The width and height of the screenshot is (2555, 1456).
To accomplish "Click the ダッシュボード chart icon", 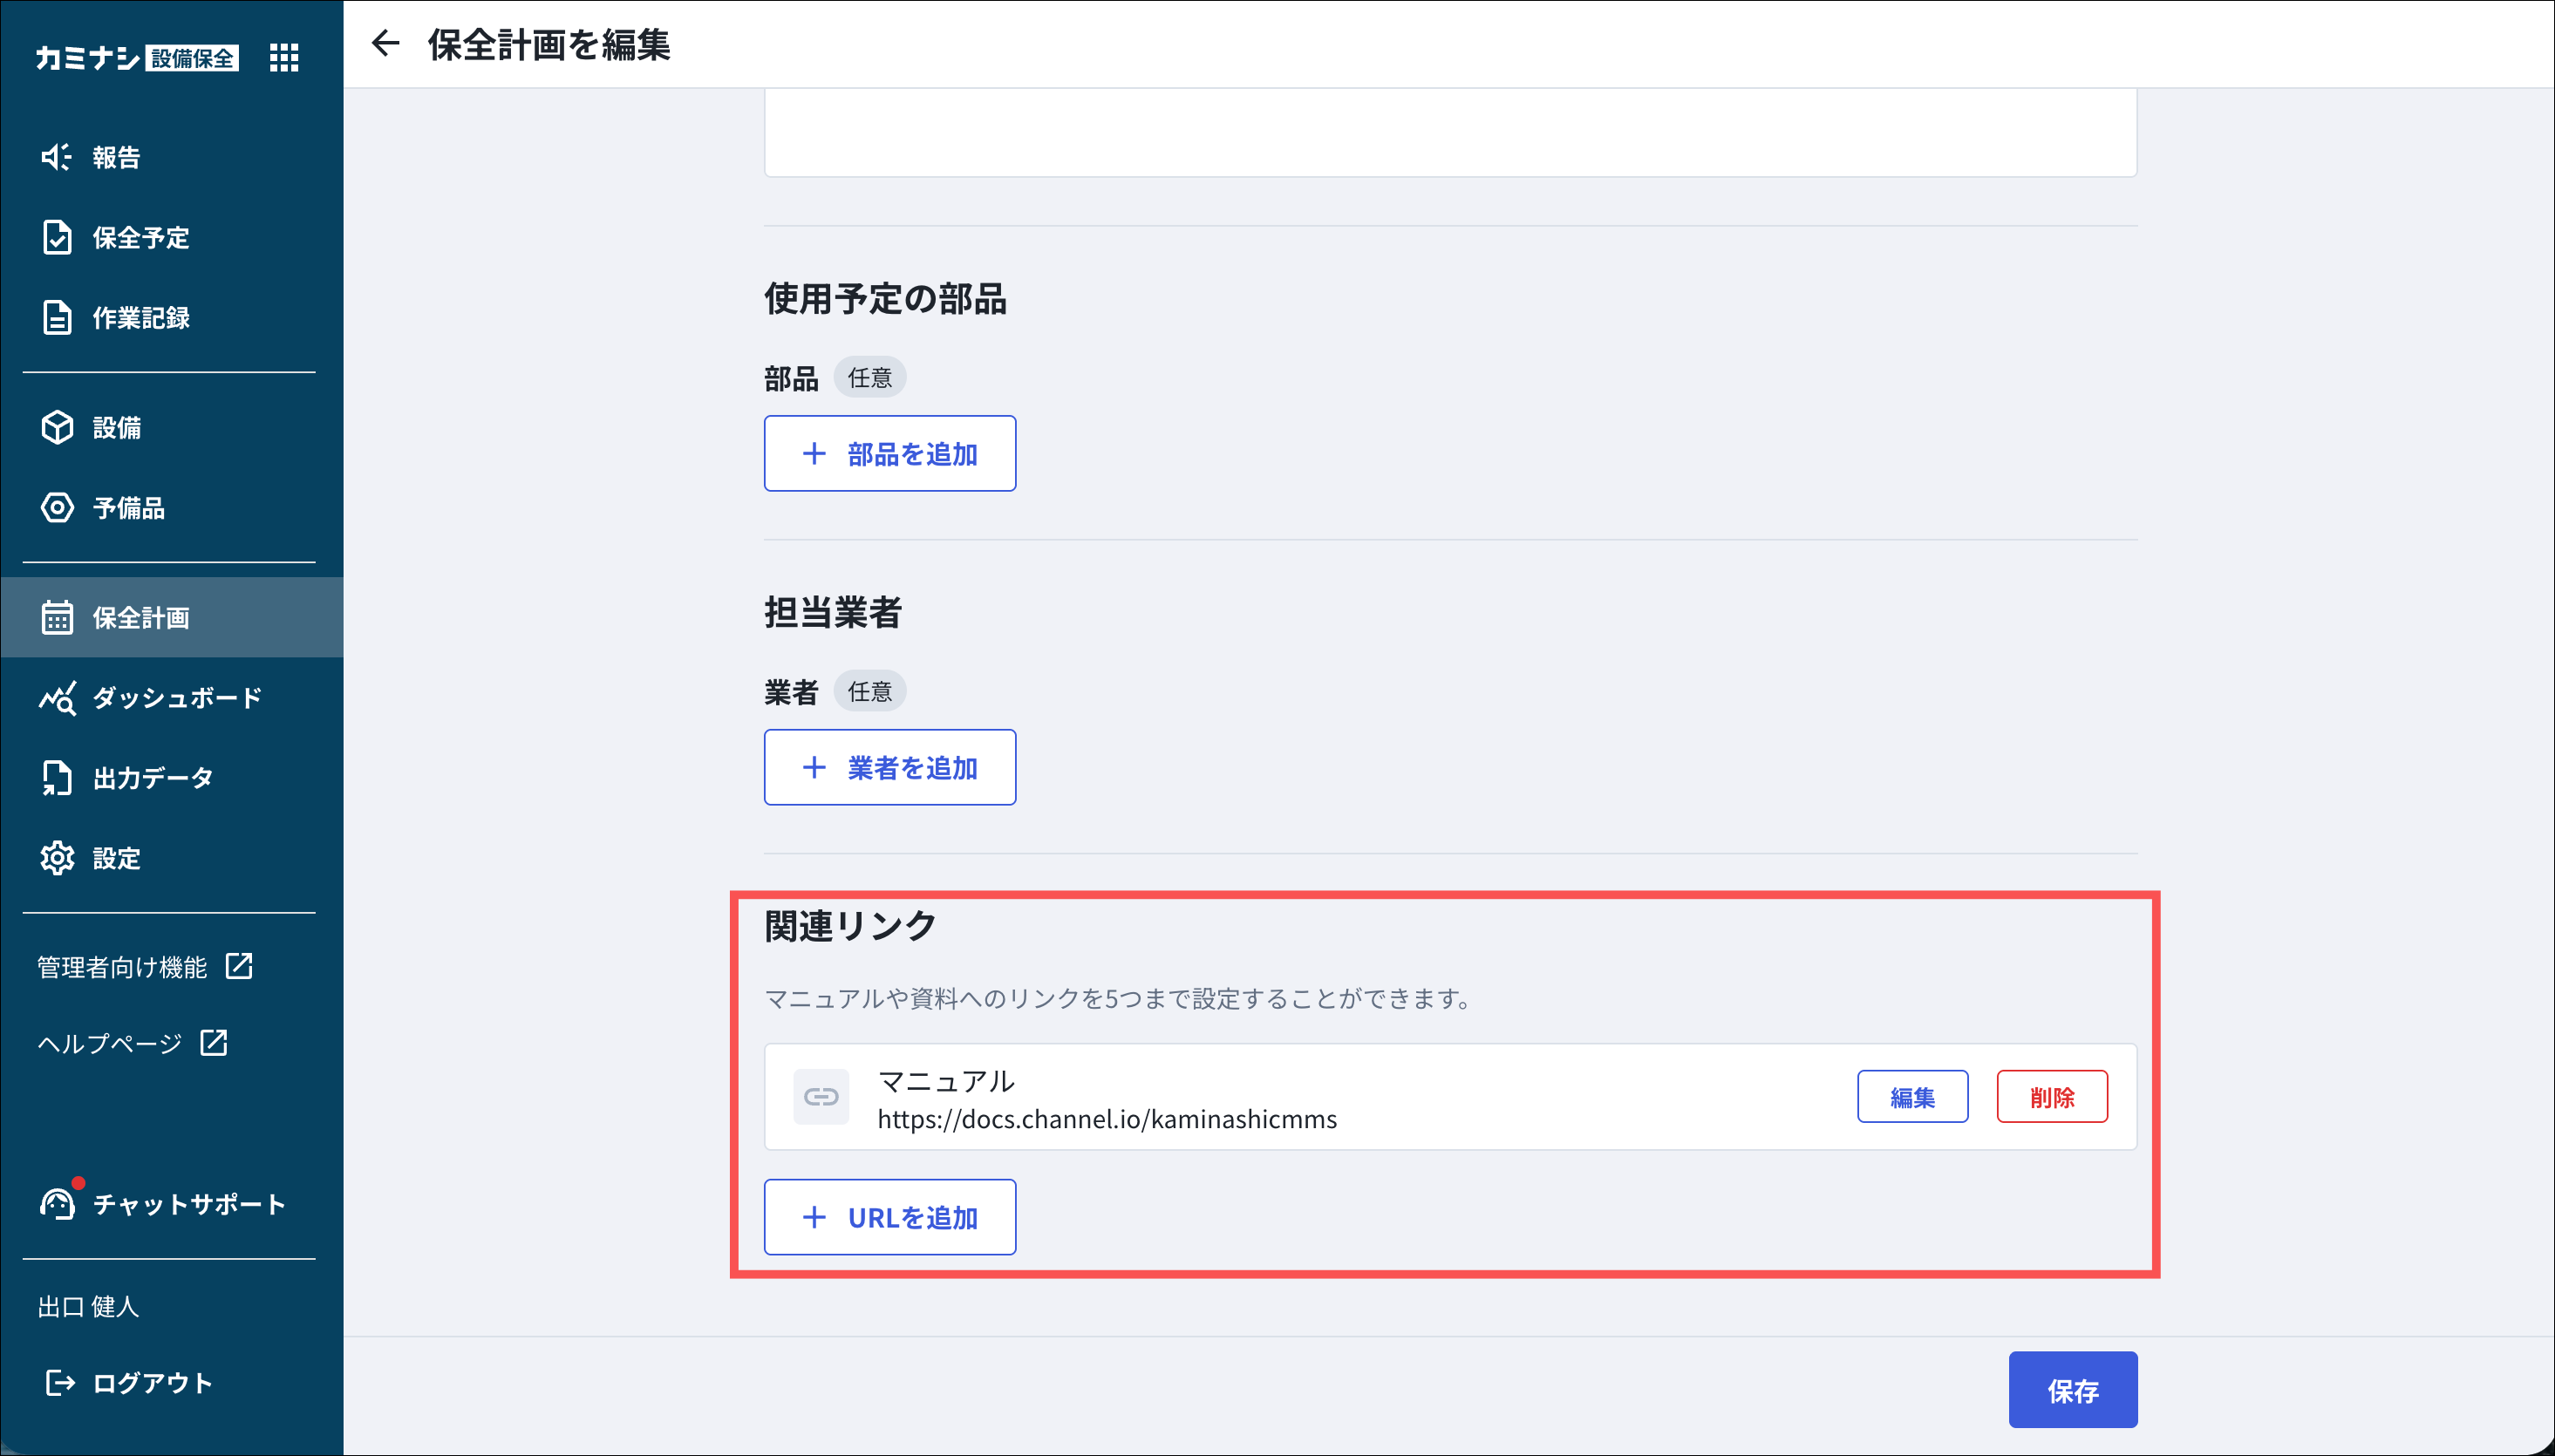I will 57,698.
